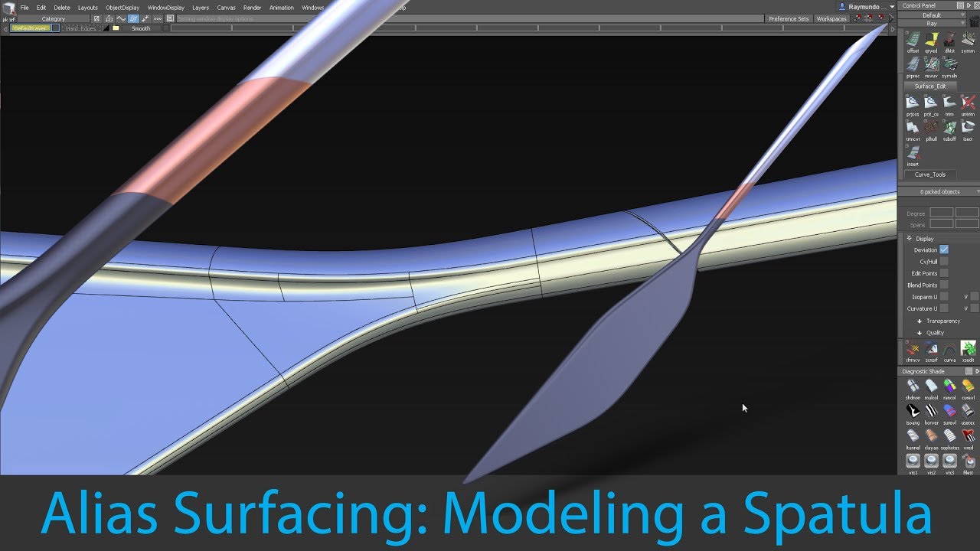Enable the Edit Points checkbox
This screenshot has height=551, width=980.
tap(944, 273)
